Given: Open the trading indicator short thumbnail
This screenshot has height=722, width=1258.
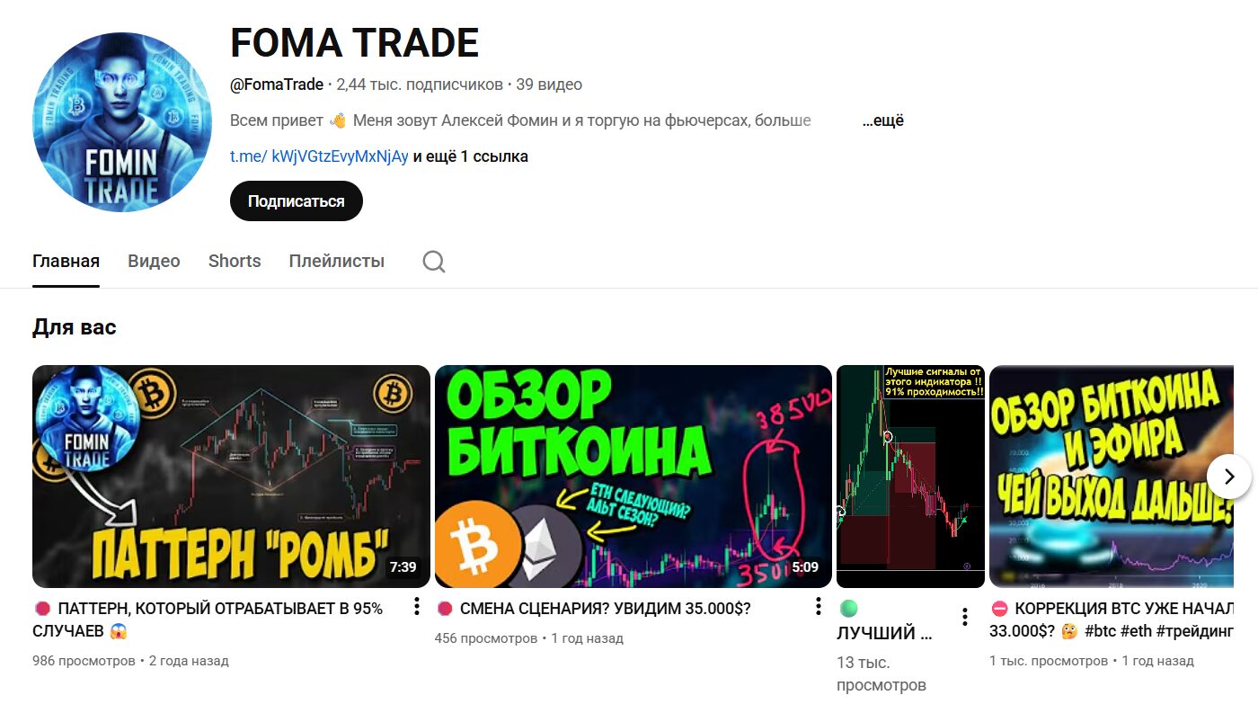Looking at the screenshot, I should [x=910, y=477].
